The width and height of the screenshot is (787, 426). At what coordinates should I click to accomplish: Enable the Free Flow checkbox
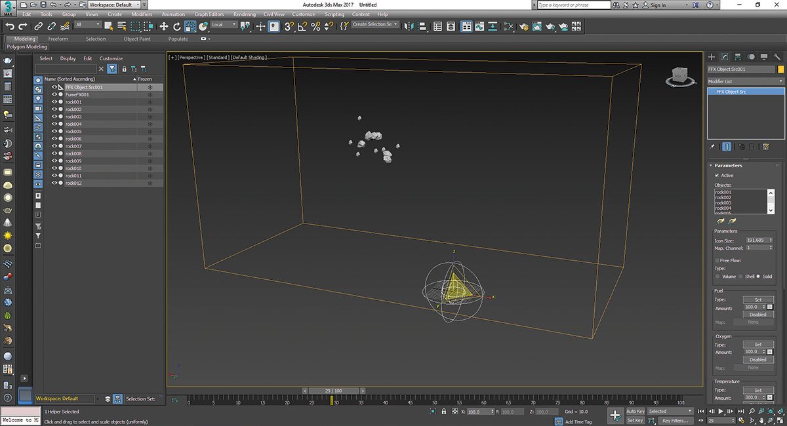point(717,260)
